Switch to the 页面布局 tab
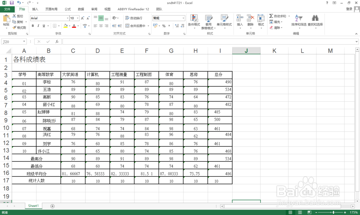Screen dimensions: 360x215 [51, 9]
